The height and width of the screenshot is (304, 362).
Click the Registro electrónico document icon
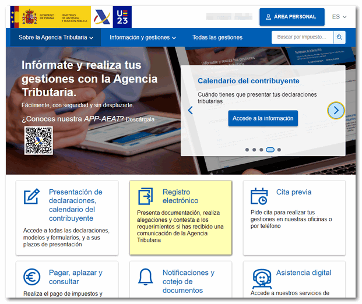click(146, 196)
